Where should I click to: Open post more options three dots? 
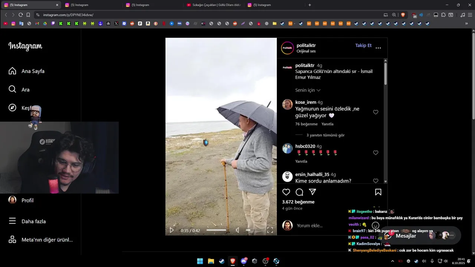[378, 48]
